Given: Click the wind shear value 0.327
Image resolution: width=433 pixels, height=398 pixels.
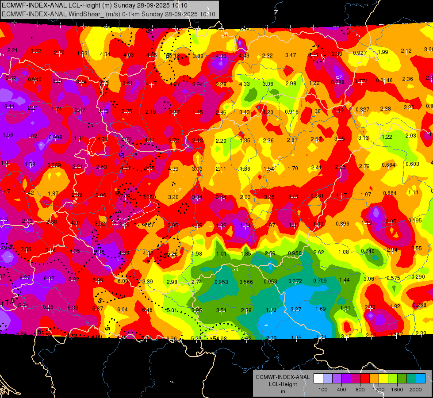Looking at the screenshot, I should pyautogui.click(x=362, y=110).
